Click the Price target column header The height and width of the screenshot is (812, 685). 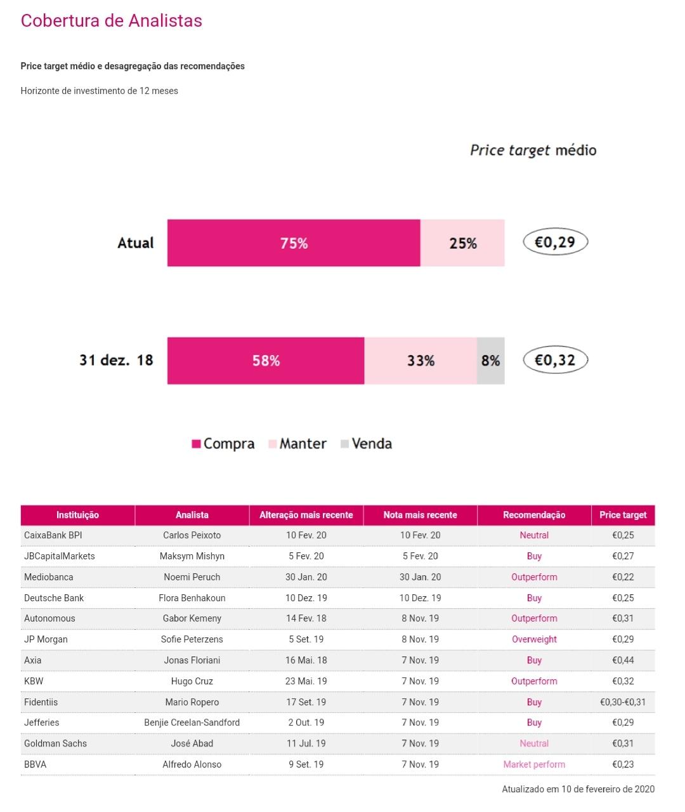click(x=623, y=515)
